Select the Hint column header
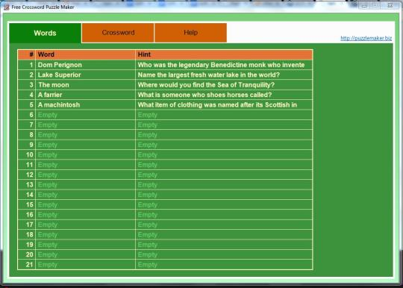This screenshot has width=403, height=288. click(x=224, y=54)
